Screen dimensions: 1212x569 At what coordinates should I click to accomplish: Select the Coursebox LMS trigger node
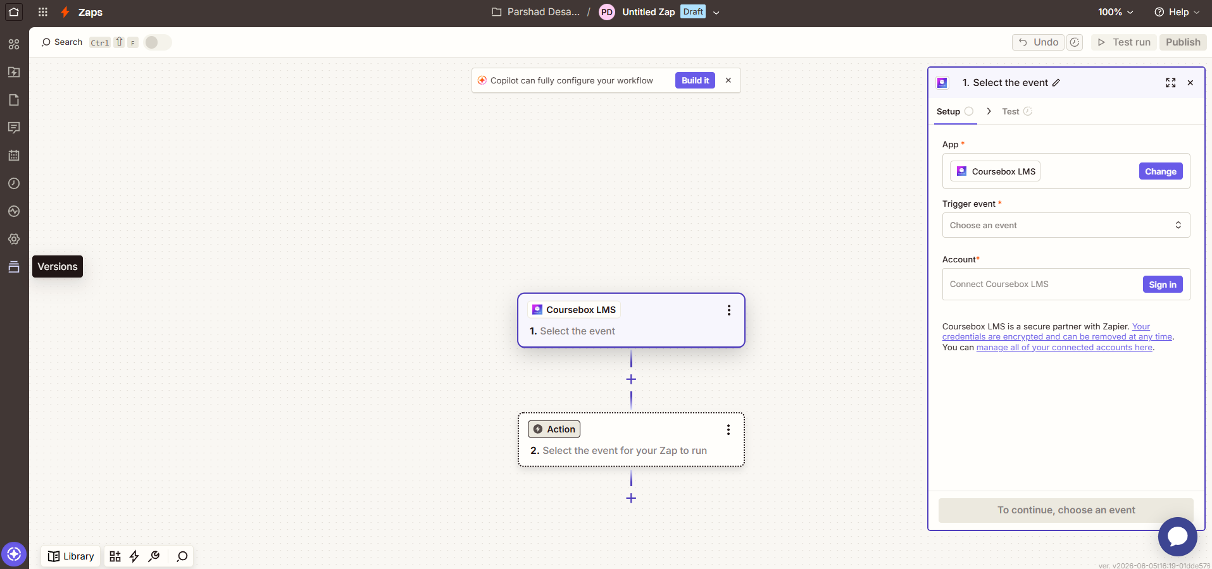pyautogui.click(x=631, y=320)
